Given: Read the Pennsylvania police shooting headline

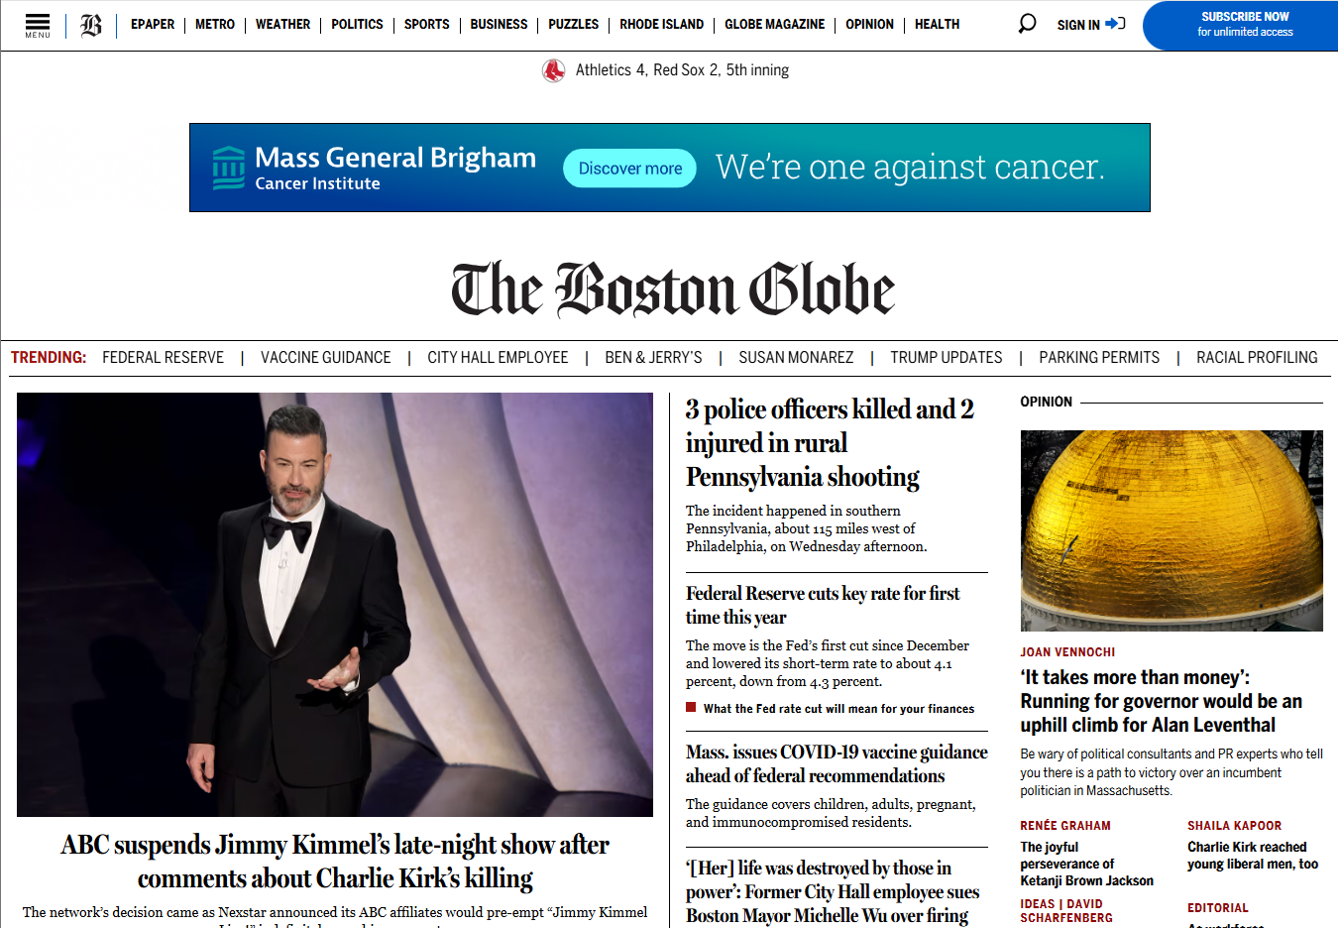Looking at the screenshot, I should (830, 443).
